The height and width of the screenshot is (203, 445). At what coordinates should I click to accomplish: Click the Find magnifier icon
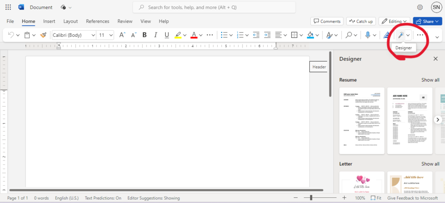349,35
